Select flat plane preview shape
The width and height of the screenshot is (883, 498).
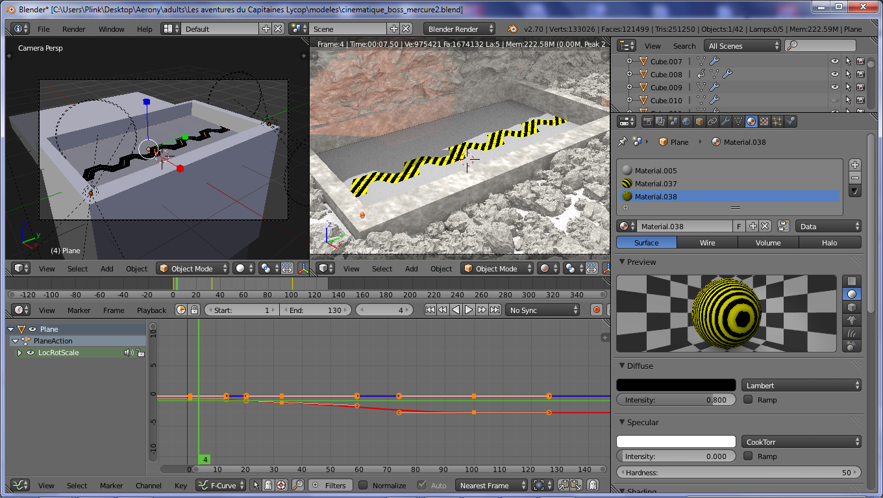pyautogui.click(x=851, y=280)
